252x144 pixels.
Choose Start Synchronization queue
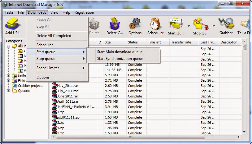coord(123,59)
